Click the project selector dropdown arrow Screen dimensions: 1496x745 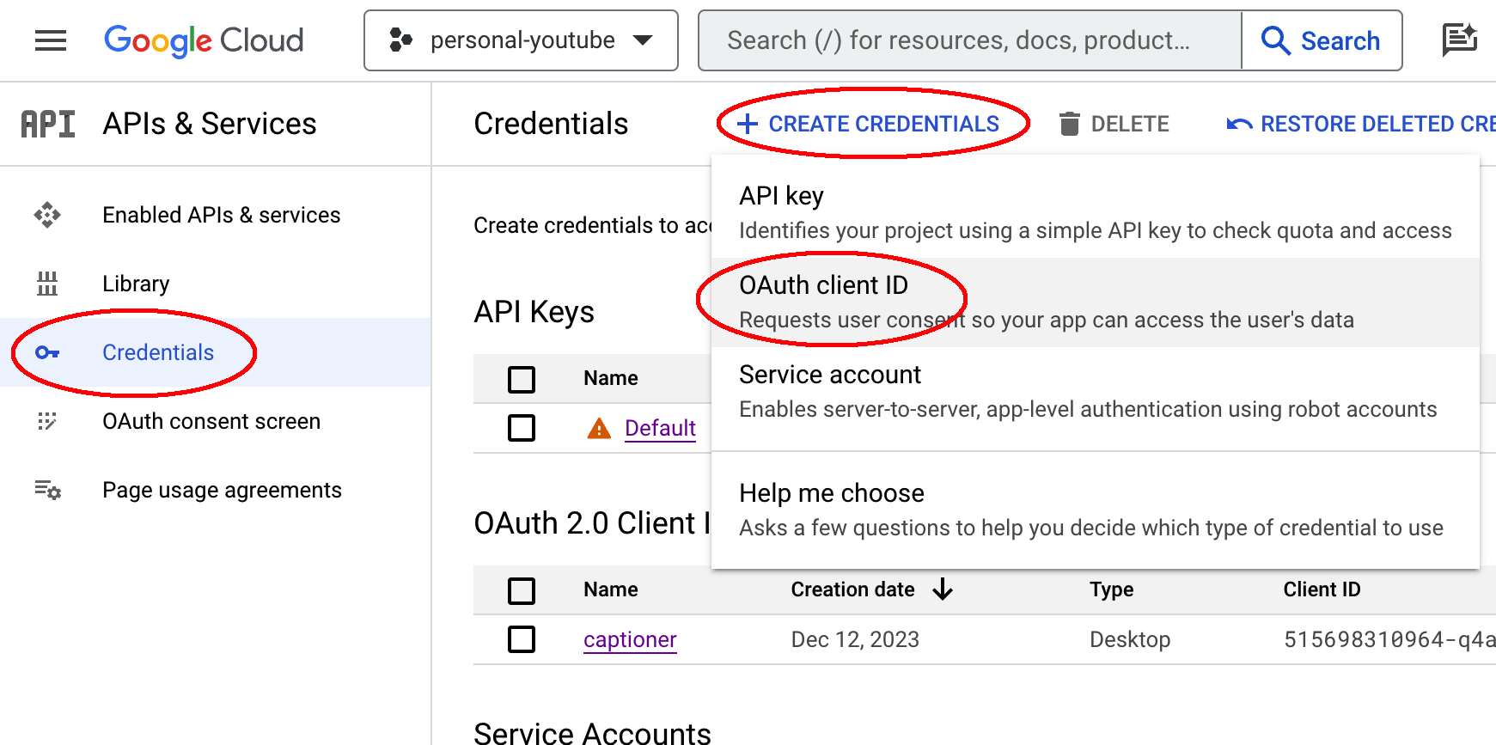tap(643, 40)
